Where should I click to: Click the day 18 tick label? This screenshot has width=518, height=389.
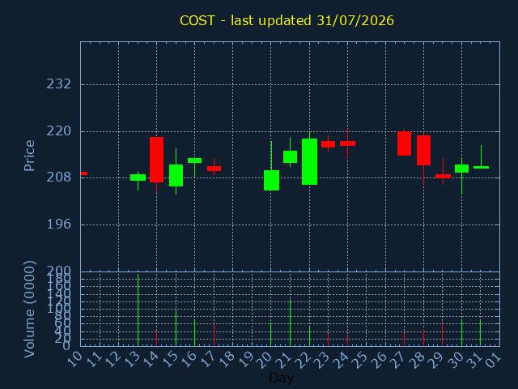(x=227, y=359)
